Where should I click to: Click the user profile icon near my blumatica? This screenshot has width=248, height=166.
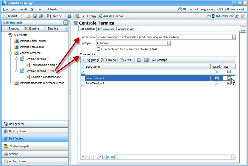coord(237,16)
